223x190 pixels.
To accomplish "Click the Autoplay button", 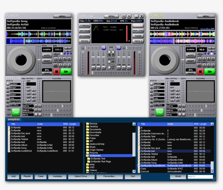I will (57, 176).
